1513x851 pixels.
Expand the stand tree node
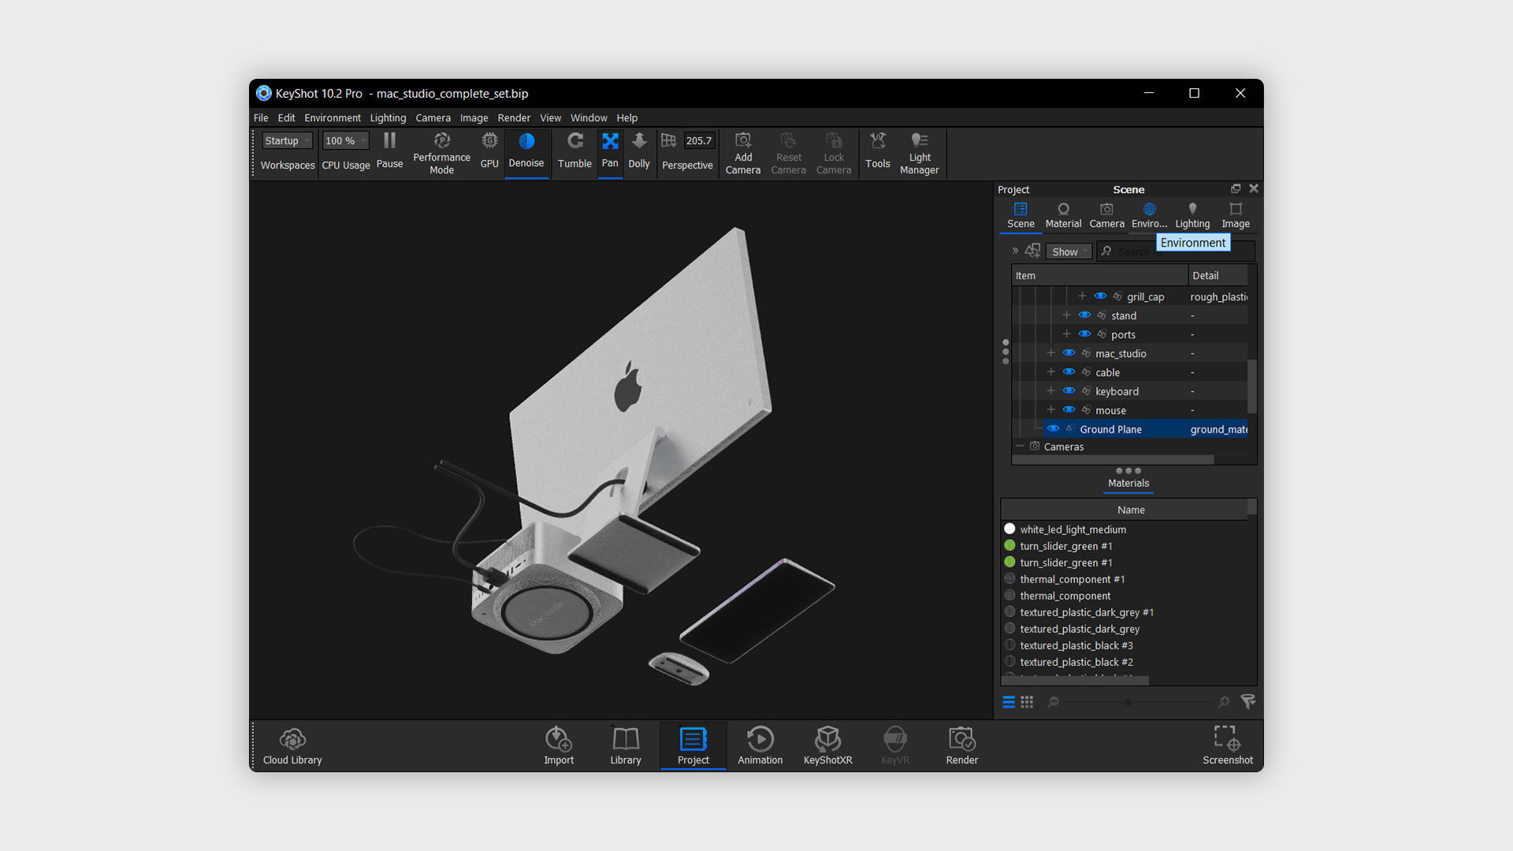pyautogui.click(x=1066, y=315)
